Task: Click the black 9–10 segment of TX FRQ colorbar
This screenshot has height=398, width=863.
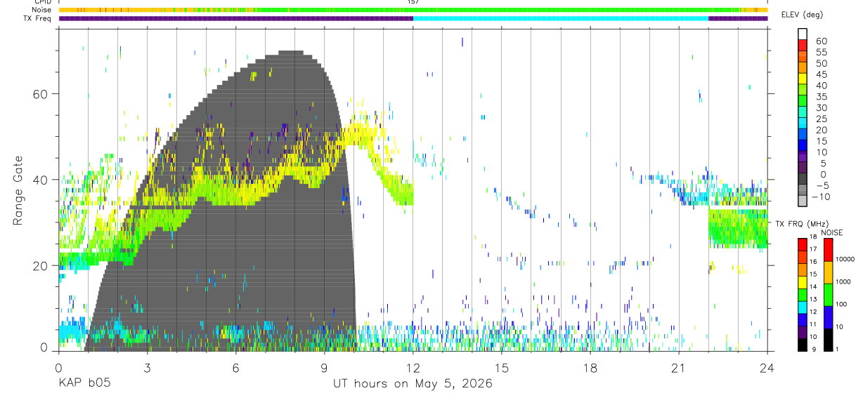Action: click(803, 345)
